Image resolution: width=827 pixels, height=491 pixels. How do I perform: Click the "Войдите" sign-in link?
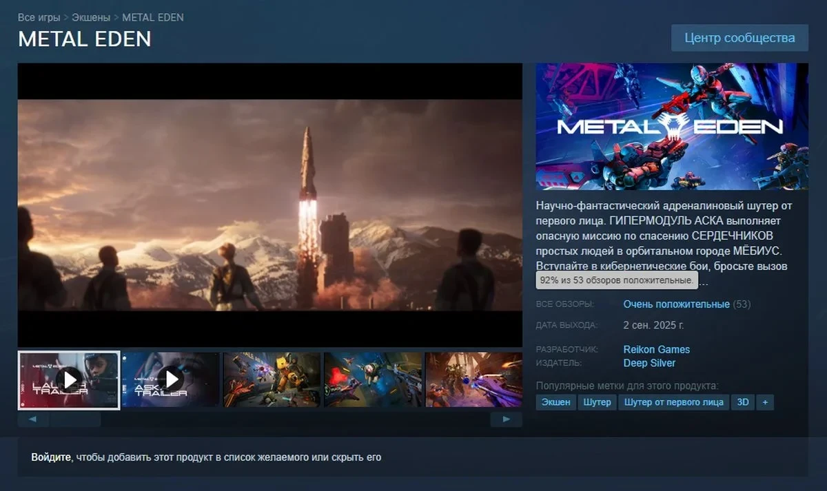coord(51,457)
